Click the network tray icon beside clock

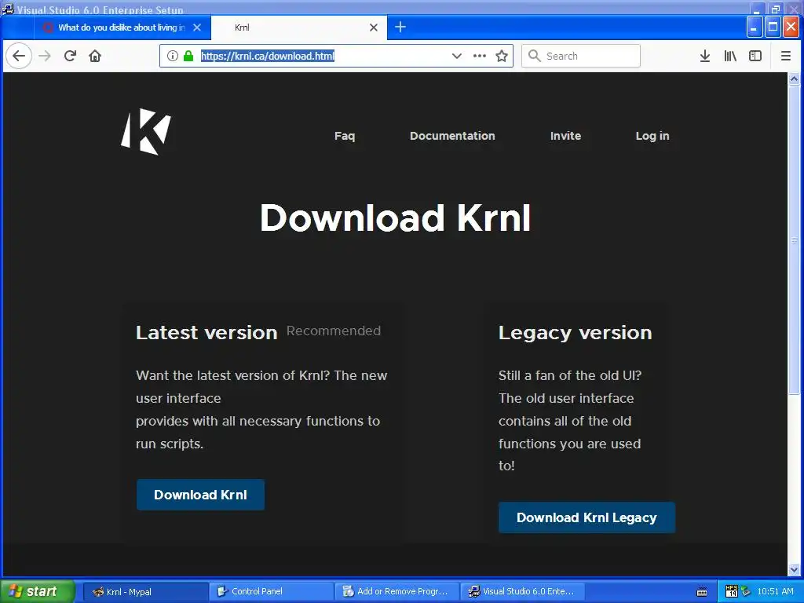pyautogui.click(x=746, y=591)
